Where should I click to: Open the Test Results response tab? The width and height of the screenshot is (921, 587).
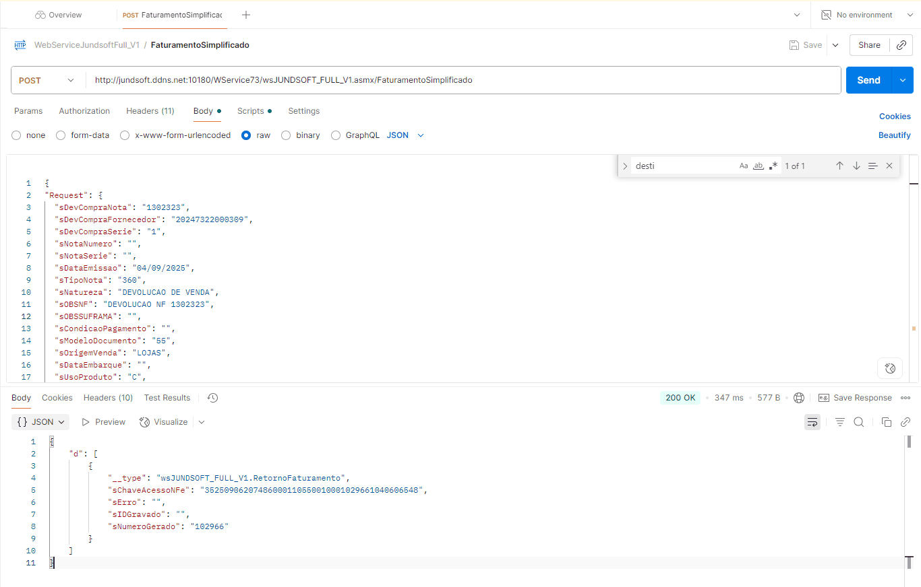tap(167, 398)
